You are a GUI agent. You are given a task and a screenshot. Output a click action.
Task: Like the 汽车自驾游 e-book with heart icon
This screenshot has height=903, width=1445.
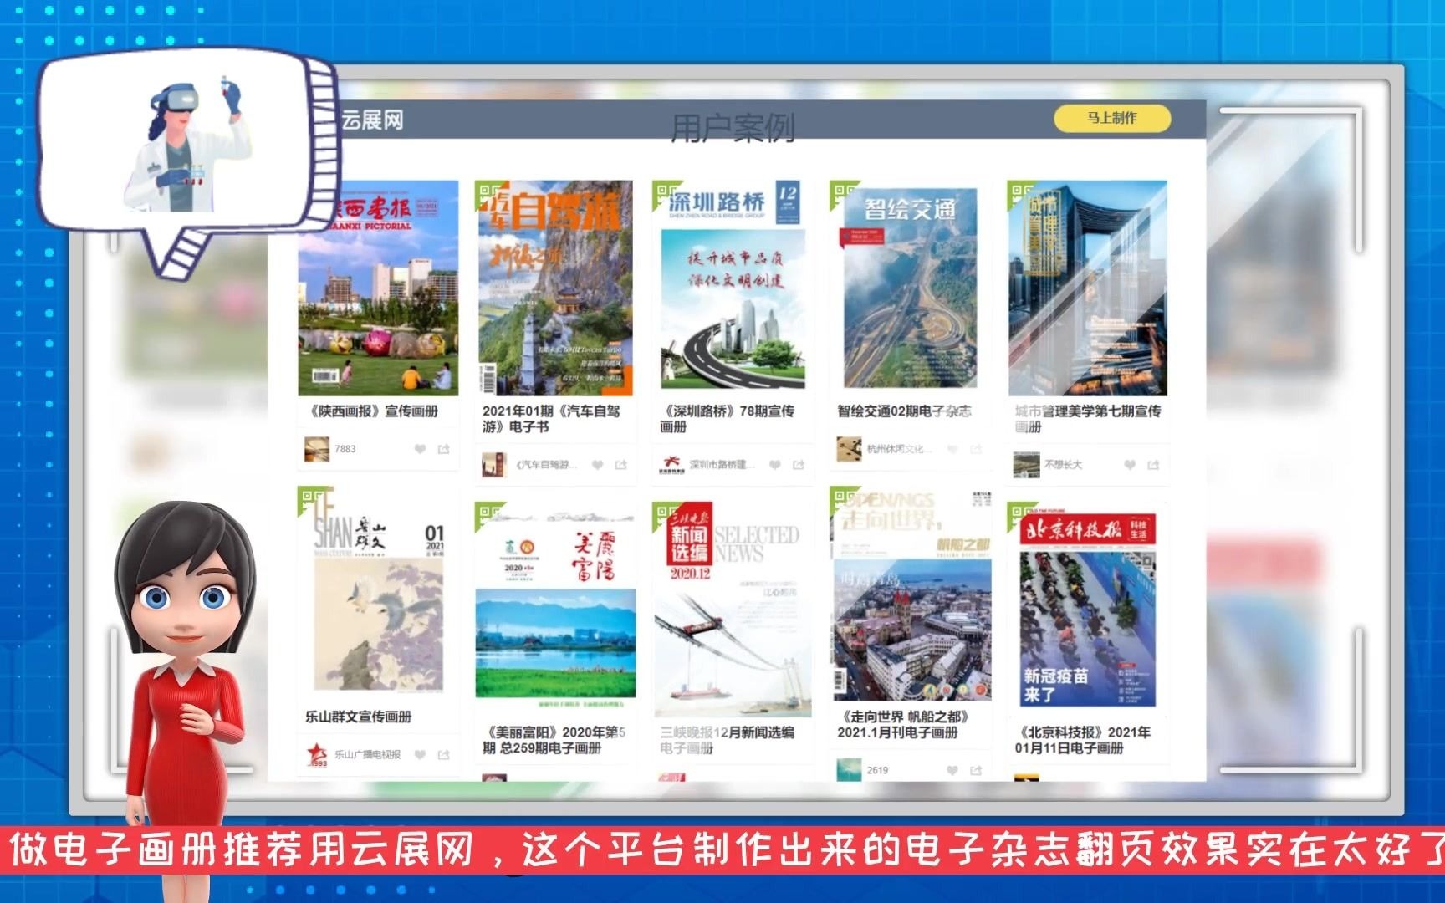pos(597,465)
